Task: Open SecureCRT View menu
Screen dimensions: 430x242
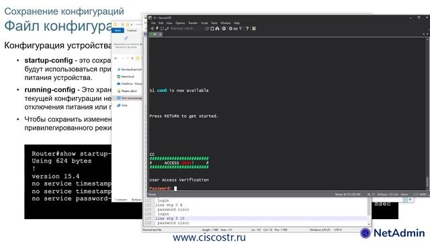Action: point(169,23)
